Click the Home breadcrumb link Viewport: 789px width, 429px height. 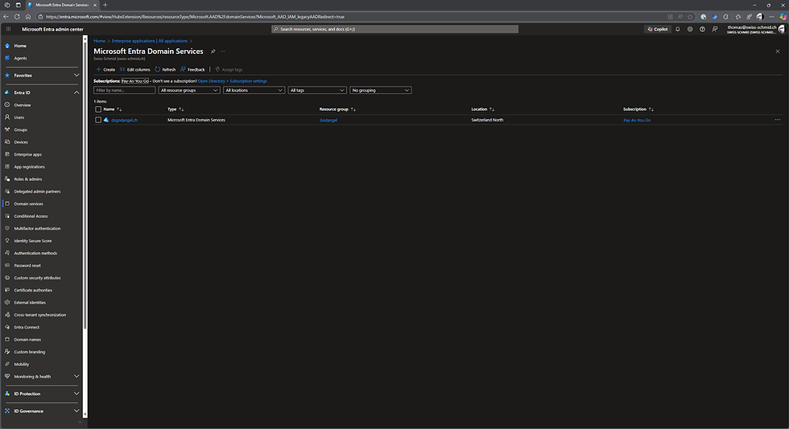click(99, 41)
